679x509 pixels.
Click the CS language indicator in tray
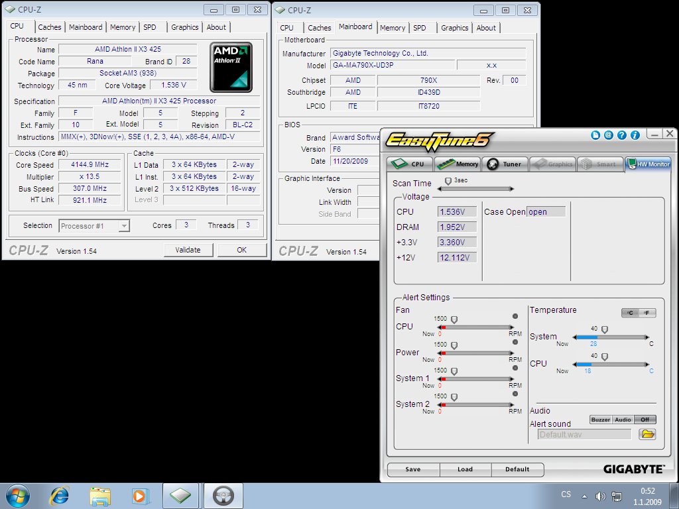tap(566, 494)
